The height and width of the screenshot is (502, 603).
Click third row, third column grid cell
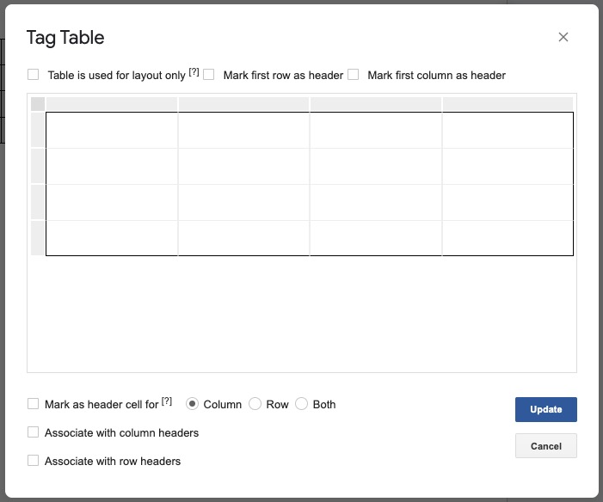point(376,202)
